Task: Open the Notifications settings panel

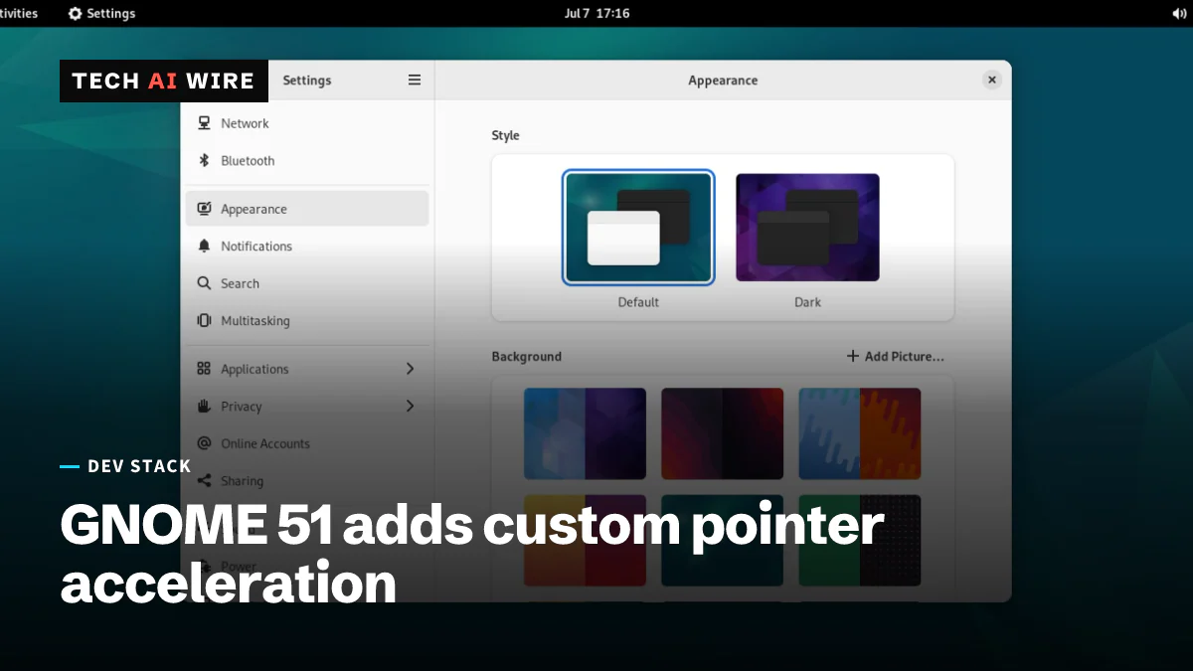Action: pos(307,247)
